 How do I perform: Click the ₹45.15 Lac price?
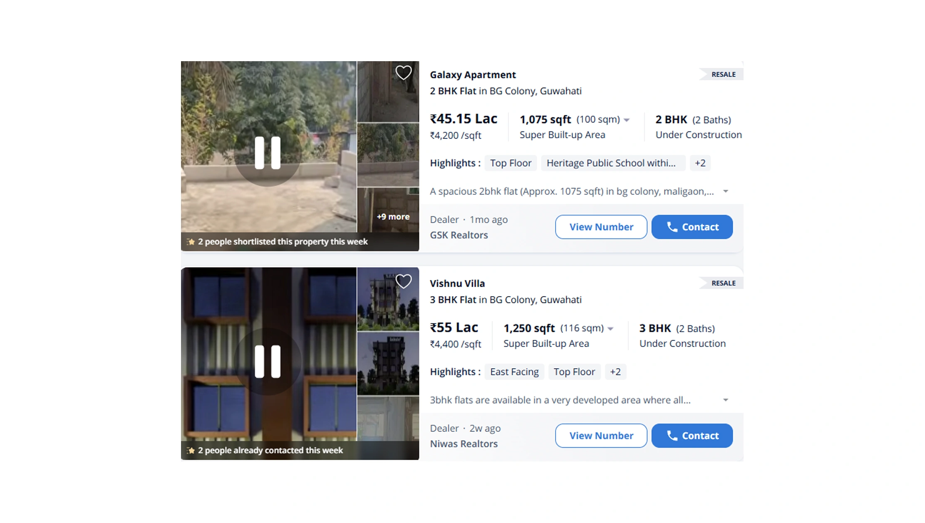pyautogui.click(x=464, y=119)
